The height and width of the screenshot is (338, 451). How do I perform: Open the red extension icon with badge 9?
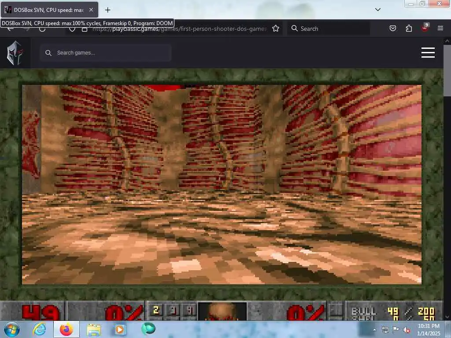pyautogui.click(x=425, y=28)
